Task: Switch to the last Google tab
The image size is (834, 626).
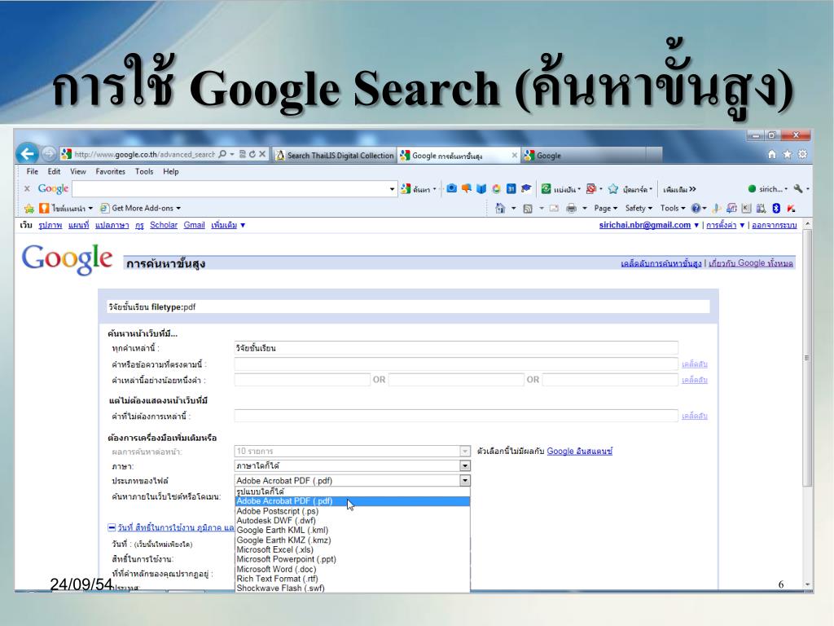Action: (584, 156)
